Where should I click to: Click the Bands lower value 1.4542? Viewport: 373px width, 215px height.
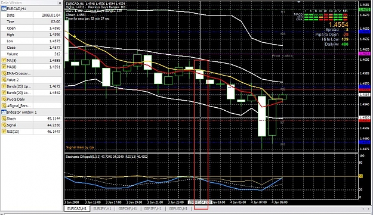[x=55, y=93]
